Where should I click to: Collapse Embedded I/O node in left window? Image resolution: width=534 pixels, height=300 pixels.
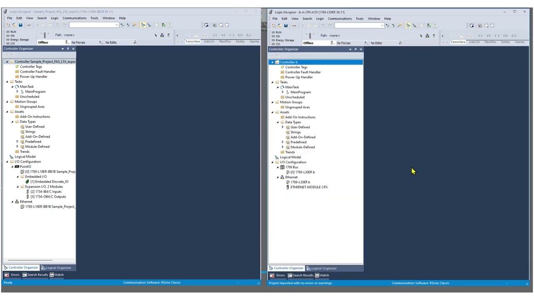(x=17, y=177)
